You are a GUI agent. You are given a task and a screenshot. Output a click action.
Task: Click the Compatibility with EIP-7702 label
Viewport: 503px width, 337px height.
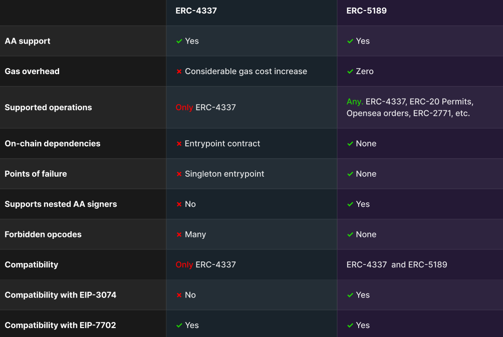(x=60, y=325)
